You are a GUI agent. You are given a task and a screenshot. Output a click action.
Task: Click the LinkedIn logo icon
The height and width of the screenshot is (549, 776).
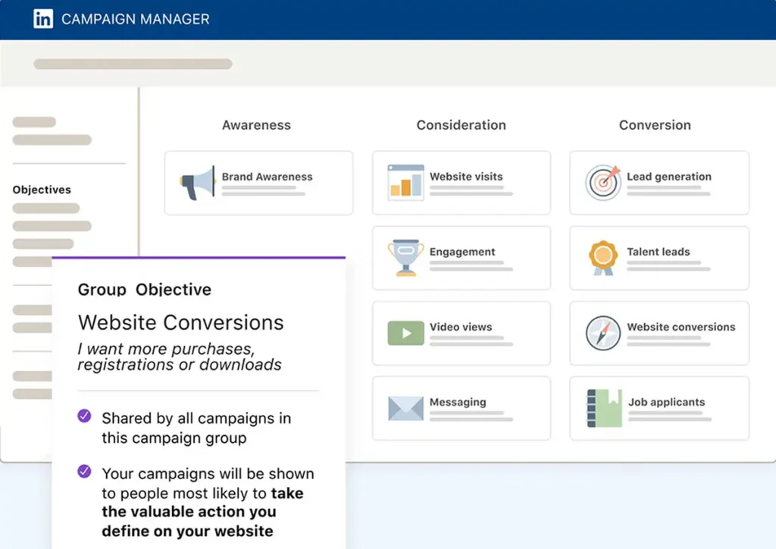tap(43, 20)
